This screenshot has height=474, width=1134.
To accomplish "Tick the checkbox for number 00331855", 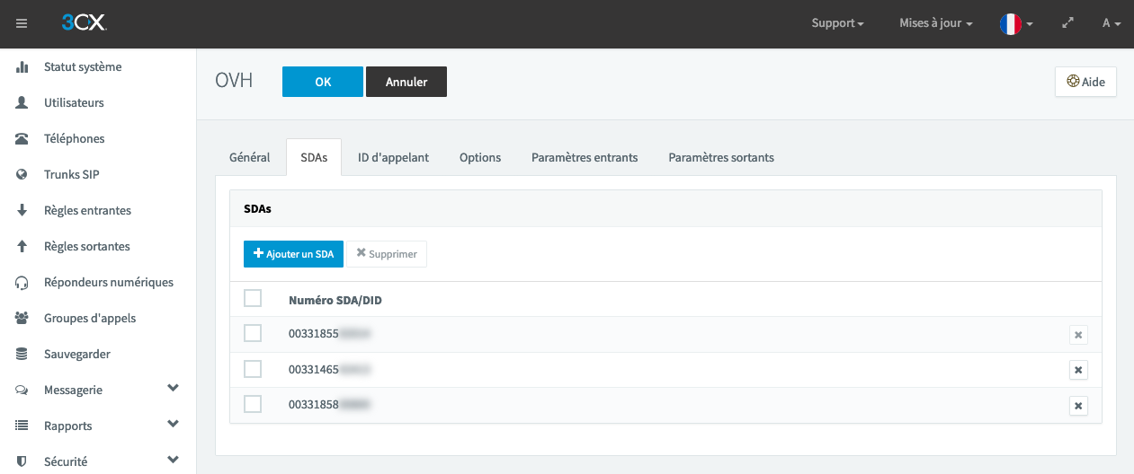I will pyautogui.click(x=253, y=333).
